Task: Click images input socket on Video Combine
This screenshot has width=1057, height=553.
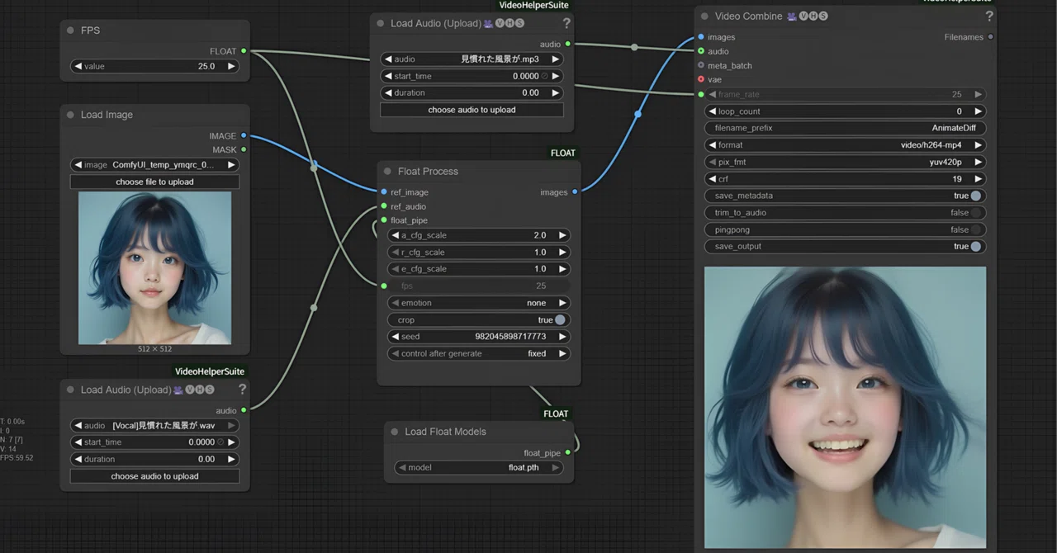Action: coord(701,37)
